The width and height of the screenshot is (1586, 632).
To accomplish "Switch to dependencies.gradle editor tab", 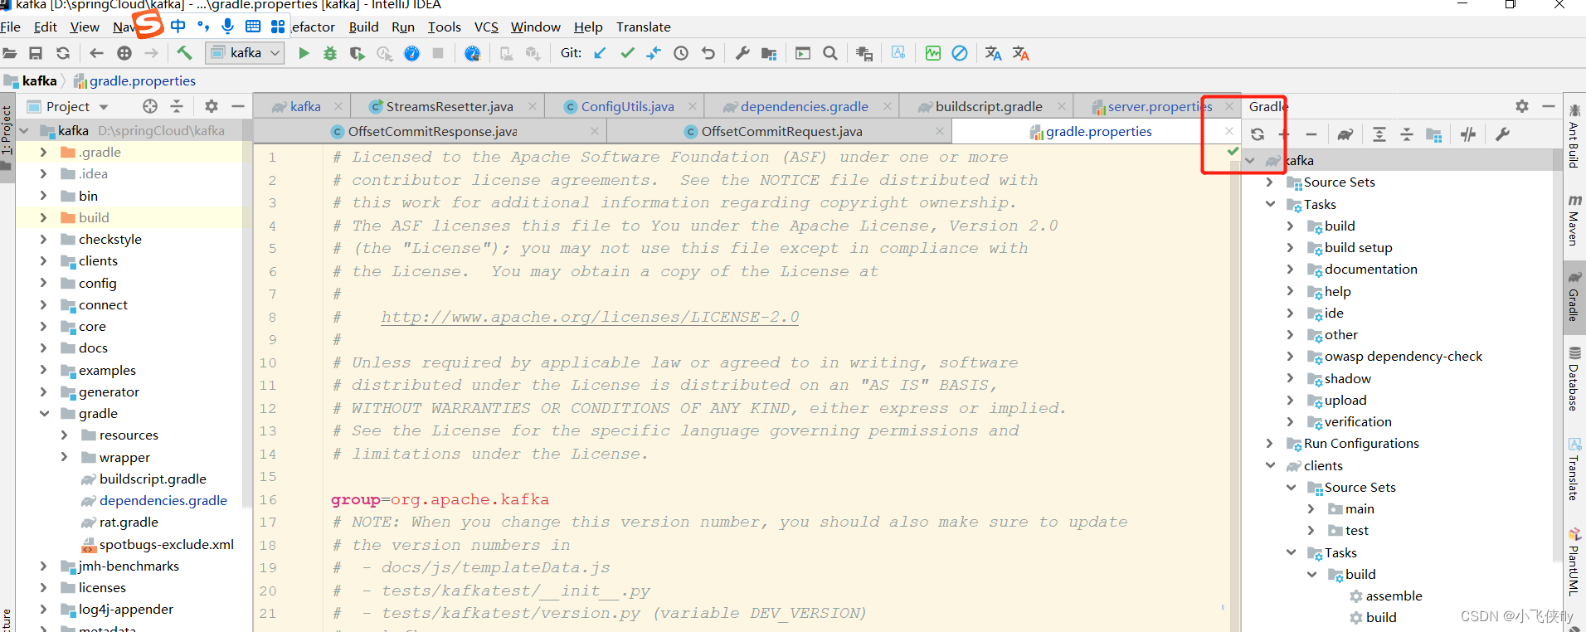I will [804, 106].
